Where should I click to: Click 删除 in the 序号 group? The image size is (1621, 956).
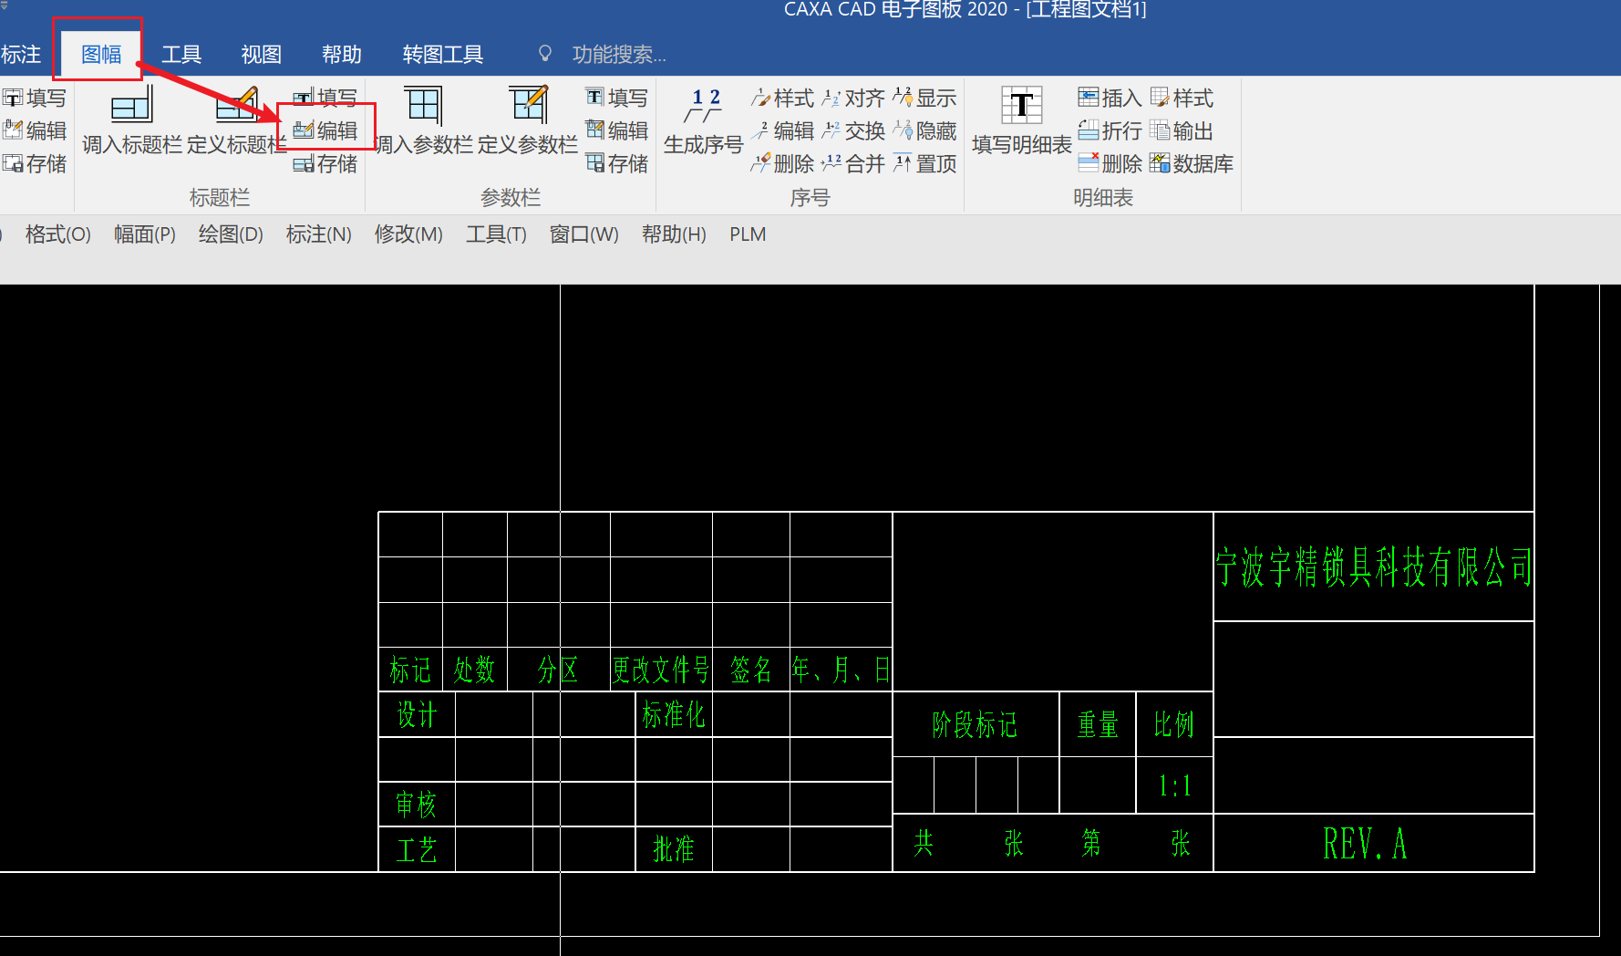tap(782, 163)
